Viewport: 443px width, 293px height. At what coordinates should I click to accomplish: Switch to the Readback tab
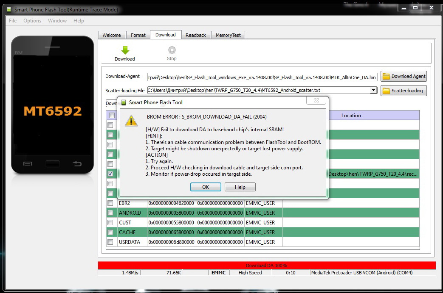point(196,35)
